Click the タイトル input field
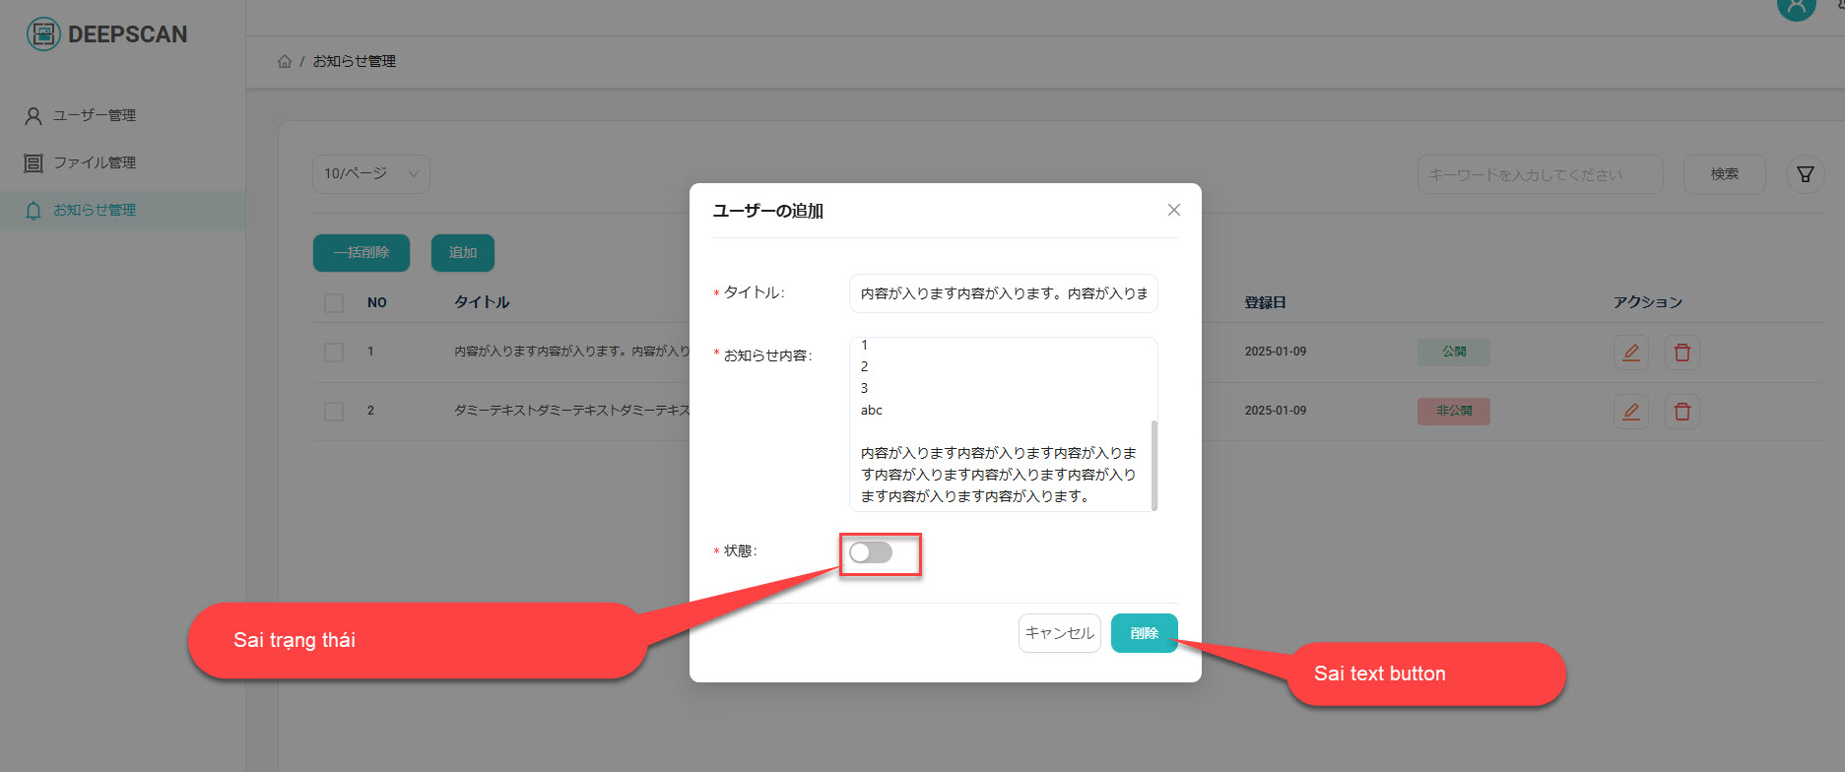1845x772 pixels. pos(1003,293)
